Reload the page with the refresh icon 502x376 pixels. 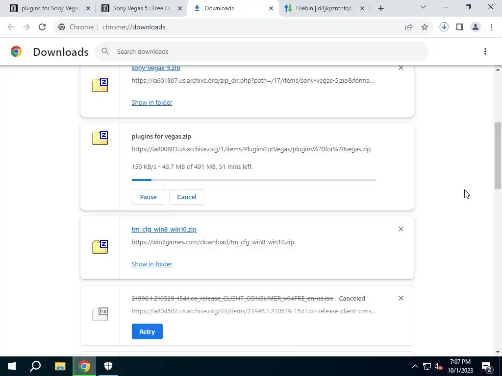42,27
